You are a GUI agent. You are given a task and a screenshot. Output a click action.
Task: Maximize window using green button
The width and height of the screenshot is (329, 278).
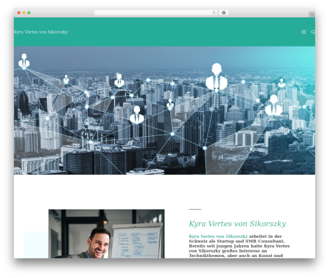(29, 13)
